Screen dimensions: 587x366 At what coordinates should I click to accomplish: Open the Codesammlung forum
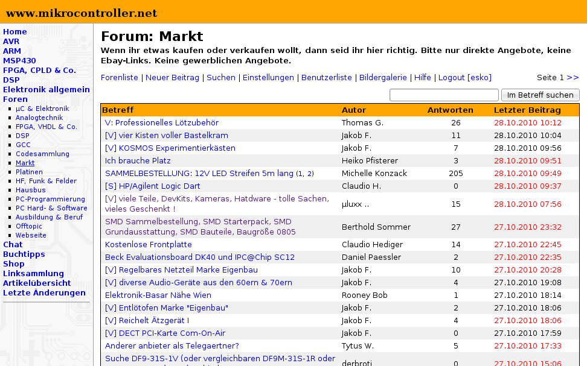coord(42,154)
